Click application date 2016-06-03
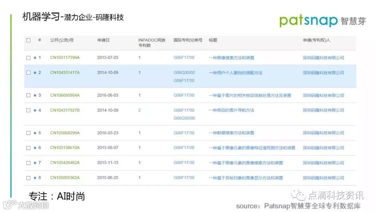 (x=108, y=95)
